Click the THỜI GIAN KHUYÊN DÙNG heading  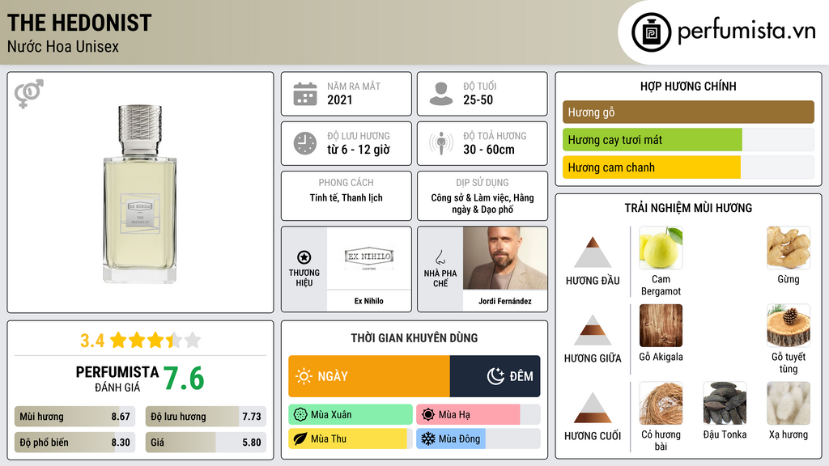[414, 337]
